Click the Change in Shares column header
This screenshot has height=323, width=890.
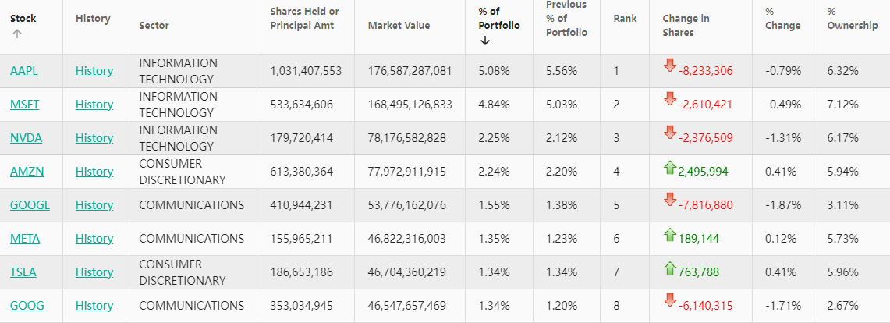[686, 26]
